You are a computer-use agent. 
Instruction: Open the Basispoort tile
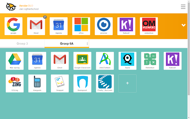click(83, 83)
